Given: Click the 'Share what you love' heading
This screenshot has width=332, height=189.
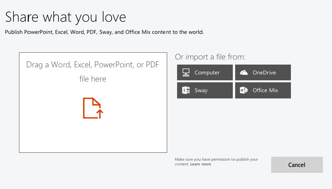Looking at the screenshot, I should (x=66, y=17).
